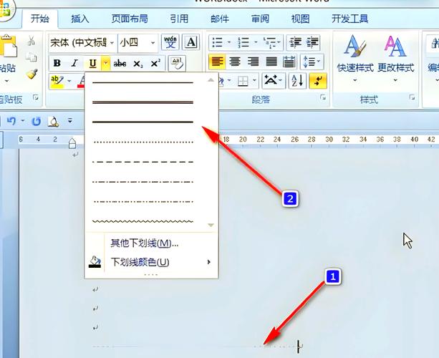Click the Asian Layout icon
The width and height of the screenshot is (439, 358).
coord(274,81)
